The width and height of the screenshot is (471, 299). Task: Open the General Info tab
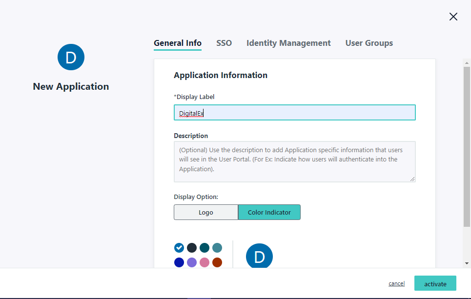(x=178, y=43)
